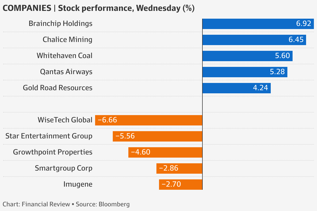Click the COMPANIES Stock performance chart title
Image resolution: width=317 pixels, height=211 pixels.
[x=98, y=8]
